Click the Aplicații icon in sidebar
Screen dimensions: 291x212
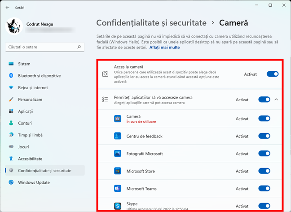click(11, 111)
